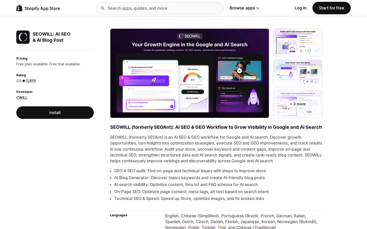Click the + 3 more images button
Screen dimensions: 367x229
[x=298, y=104]
